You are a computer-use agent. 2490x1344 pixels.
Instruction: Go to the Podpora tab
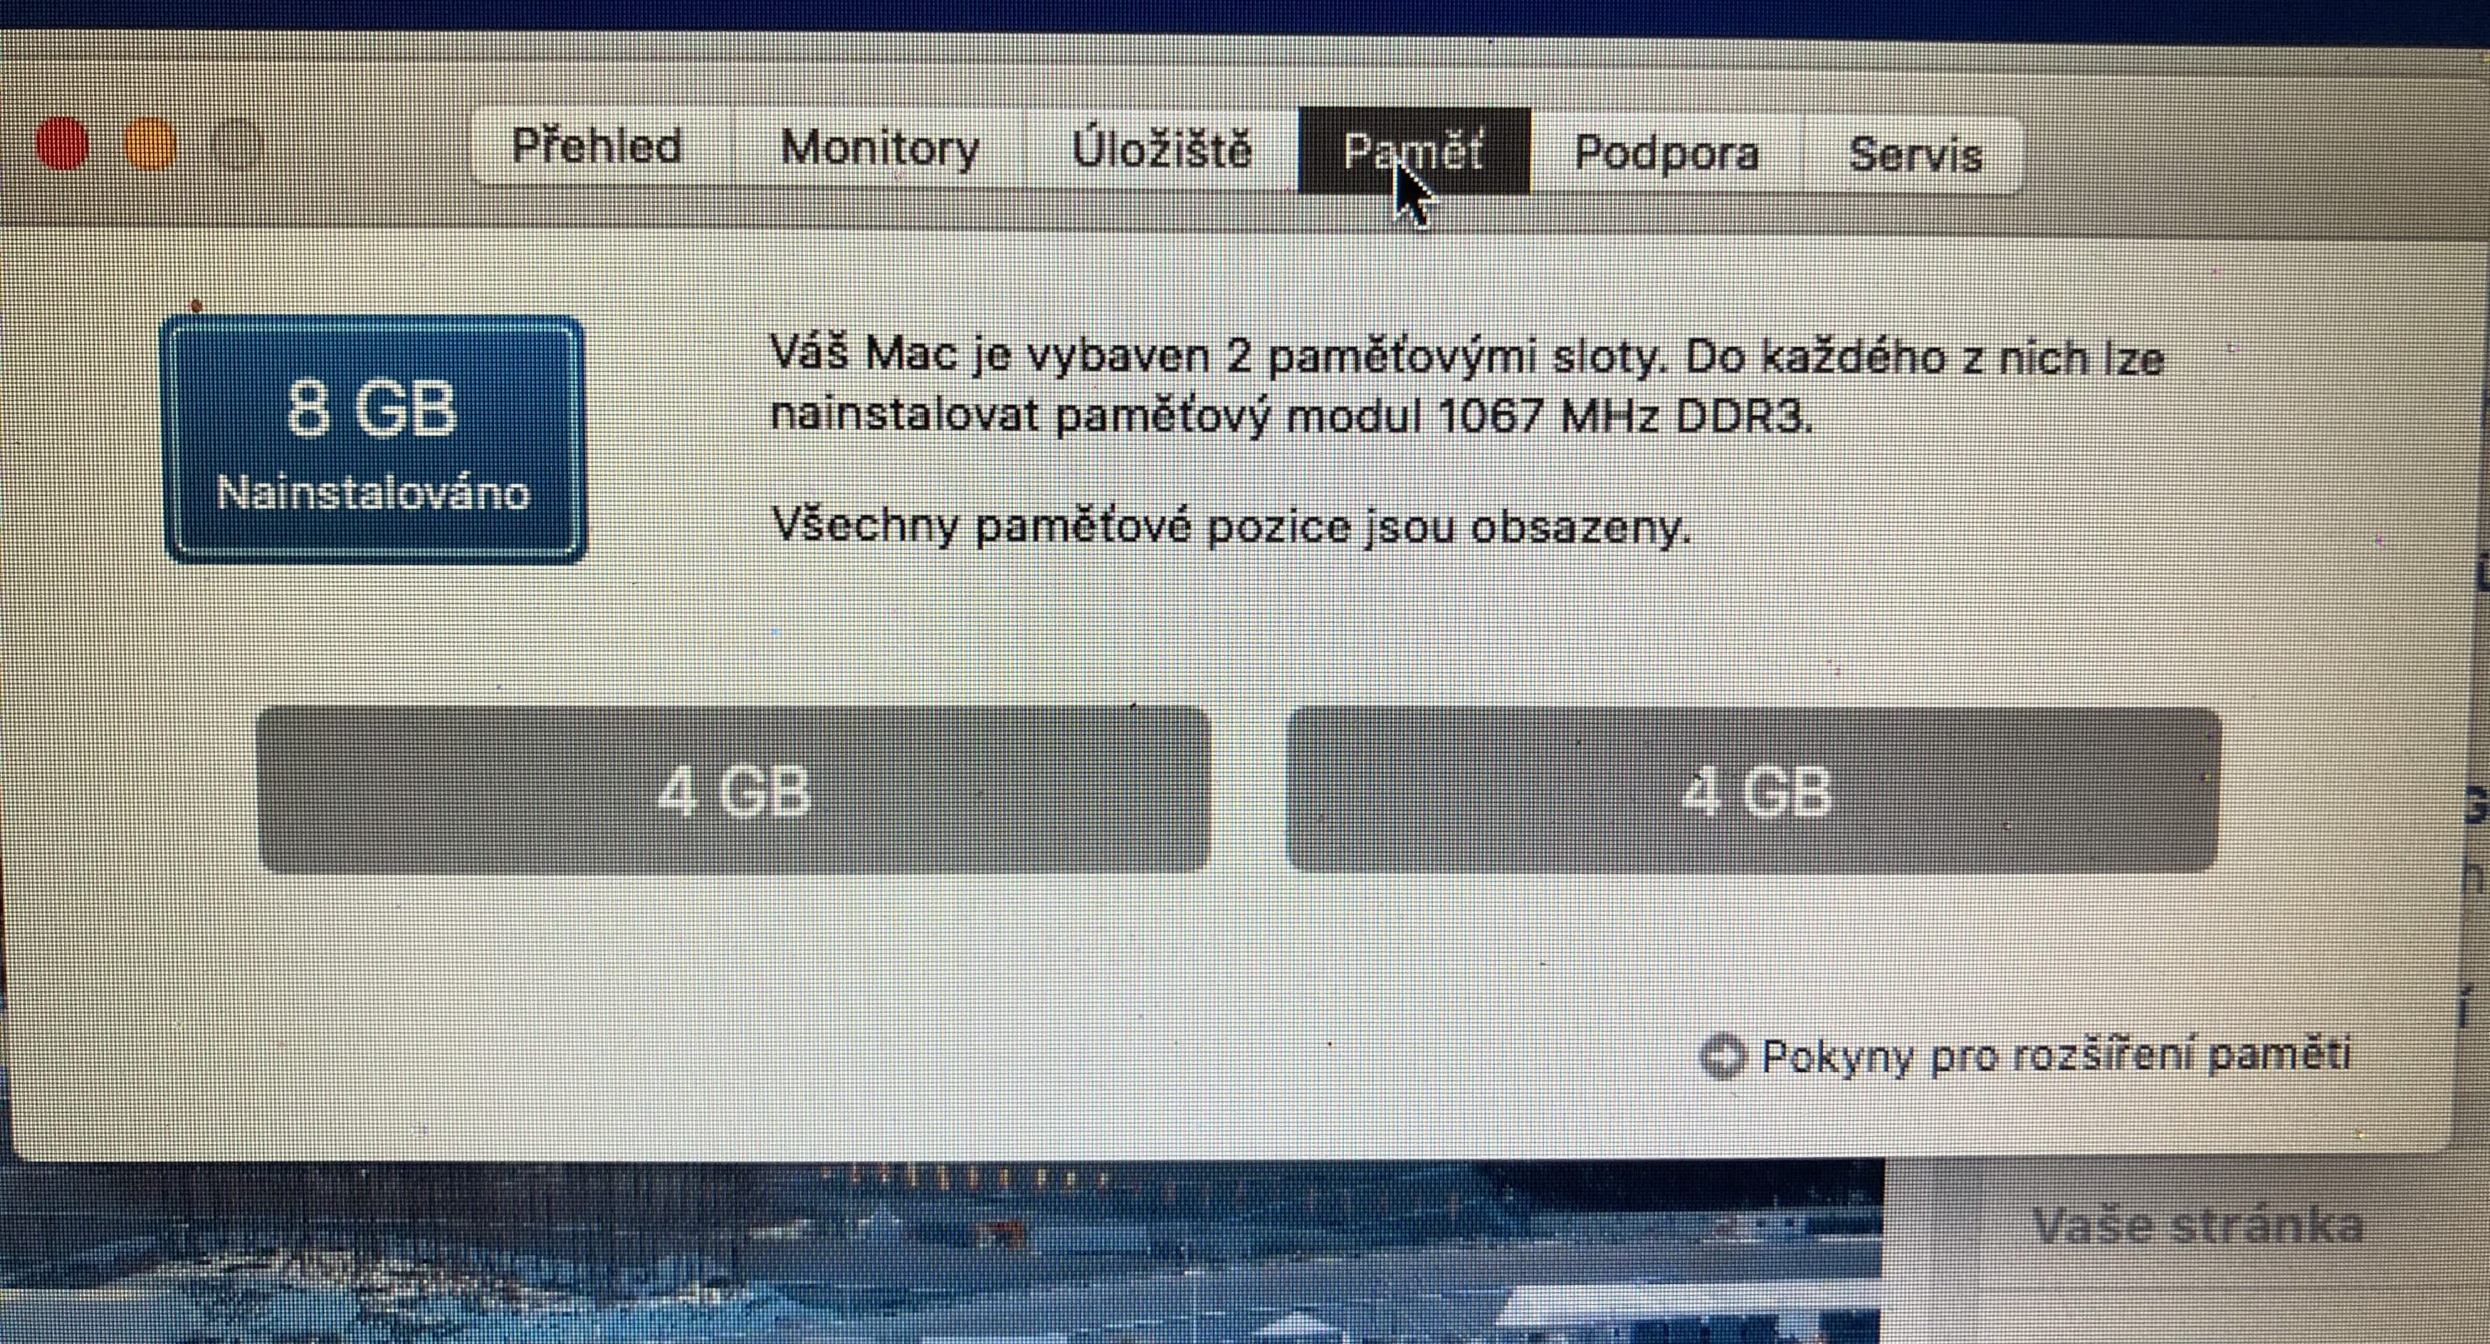coord(1667,154)
